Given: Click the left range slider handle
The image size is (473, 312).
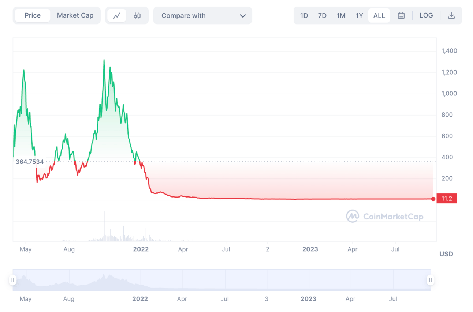Looking at the screenshot, I should (x=13, y=280).
